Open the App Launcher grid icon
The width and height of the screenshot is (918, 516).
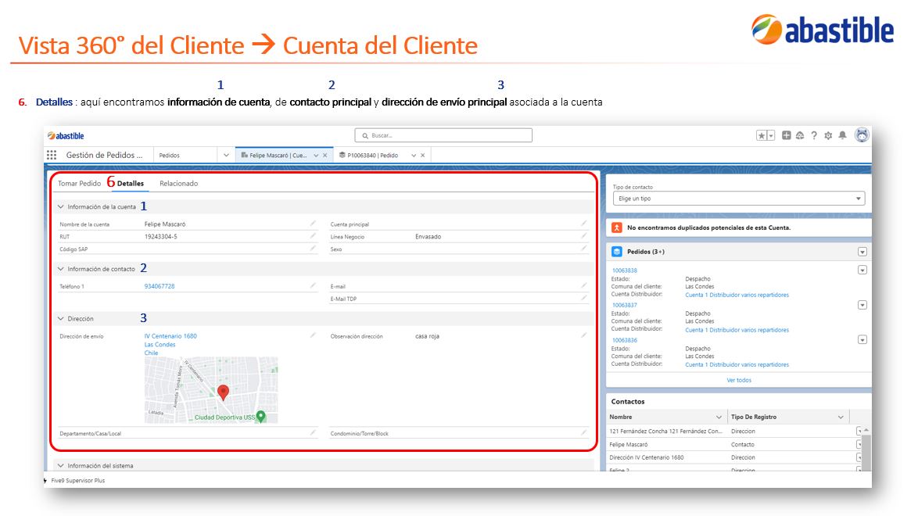click(x=52, y=156)
